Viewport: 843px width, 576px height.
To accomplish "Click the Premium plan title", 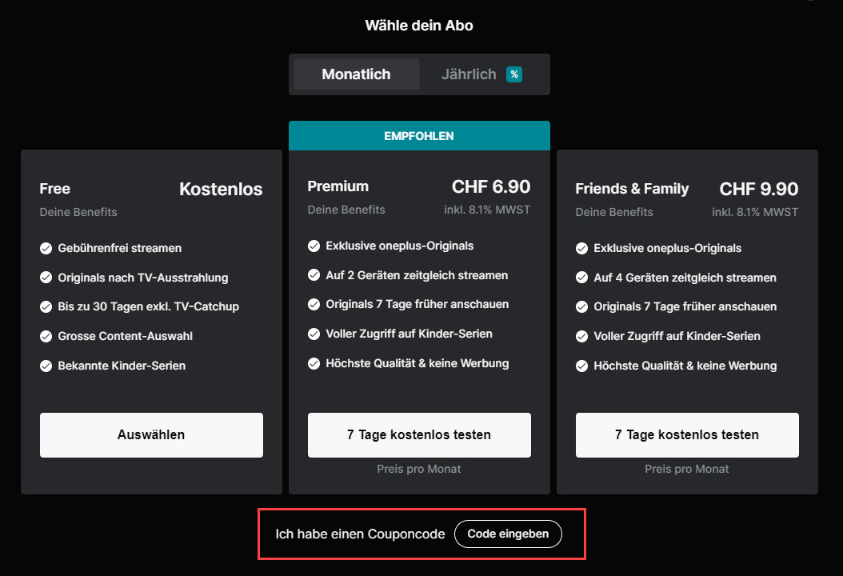I will tap(338, 186).
